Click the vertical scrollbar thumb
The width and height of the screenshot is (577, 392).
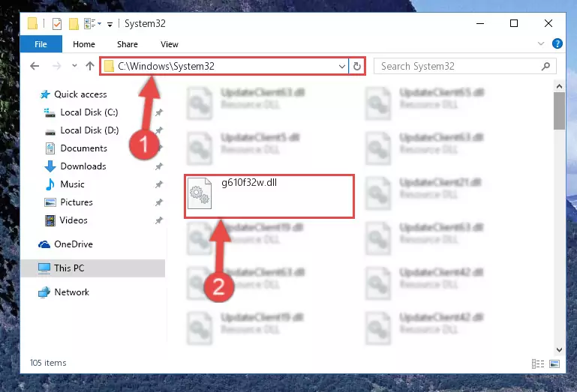(559, 111)
